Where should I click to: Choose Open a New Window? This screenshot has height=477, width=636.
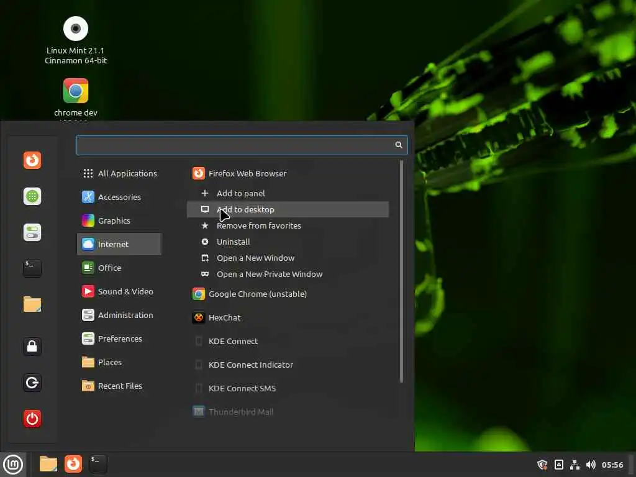pyautogui.click(x=288, y=258)
